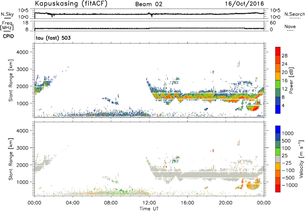Click the 18 tick on the frequency axis

(x=26, y=23)
